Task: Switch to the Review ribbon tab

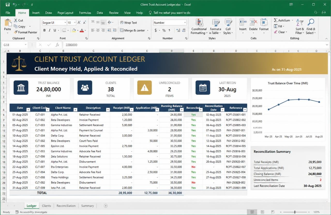Action: coord(114,13)
